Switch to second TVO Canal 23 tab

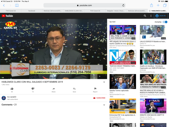tap(95, 11)
